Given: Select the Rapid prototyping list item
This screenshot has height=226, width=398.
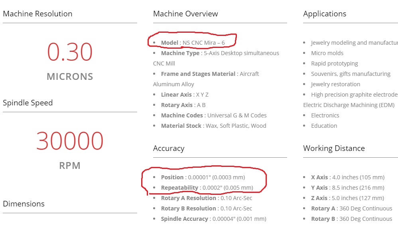Looking at the screenshot, I should tap(335, 63).
